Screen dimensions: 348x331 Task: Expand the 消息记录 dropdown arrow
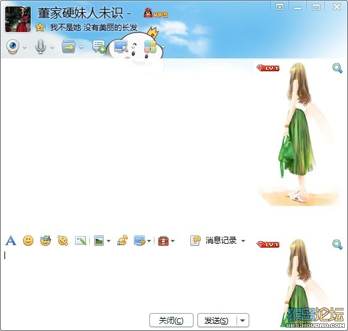coord(243,241)
